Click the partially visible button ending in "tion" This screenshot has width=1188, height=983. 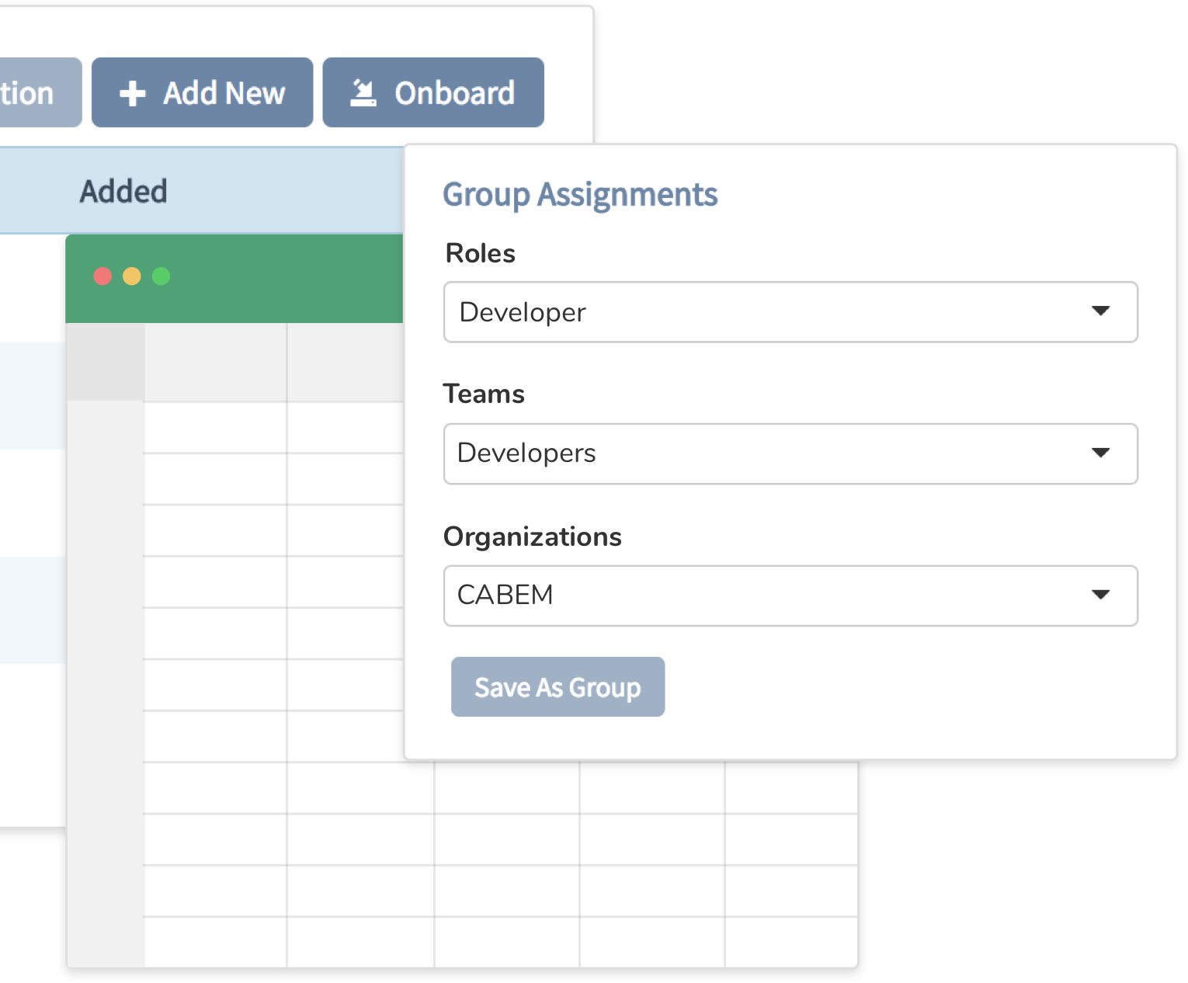[31, 93]
